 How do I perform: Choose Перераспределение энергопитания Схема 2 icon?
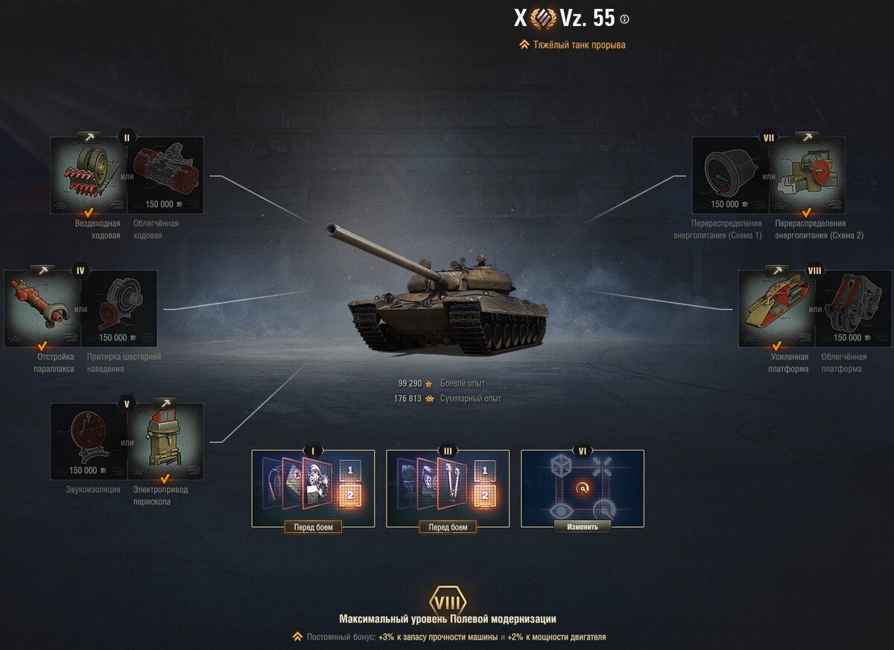[x=808, y=176]
